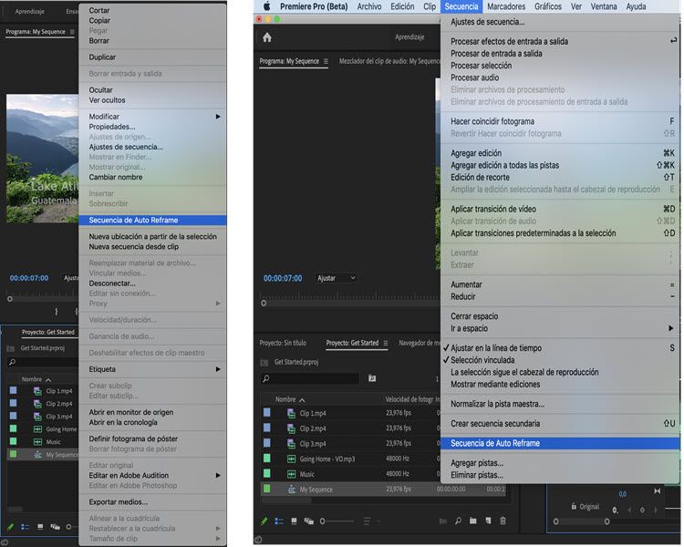Open the Programa: My Sequence panel menu icon in right window

click(326, 61)
